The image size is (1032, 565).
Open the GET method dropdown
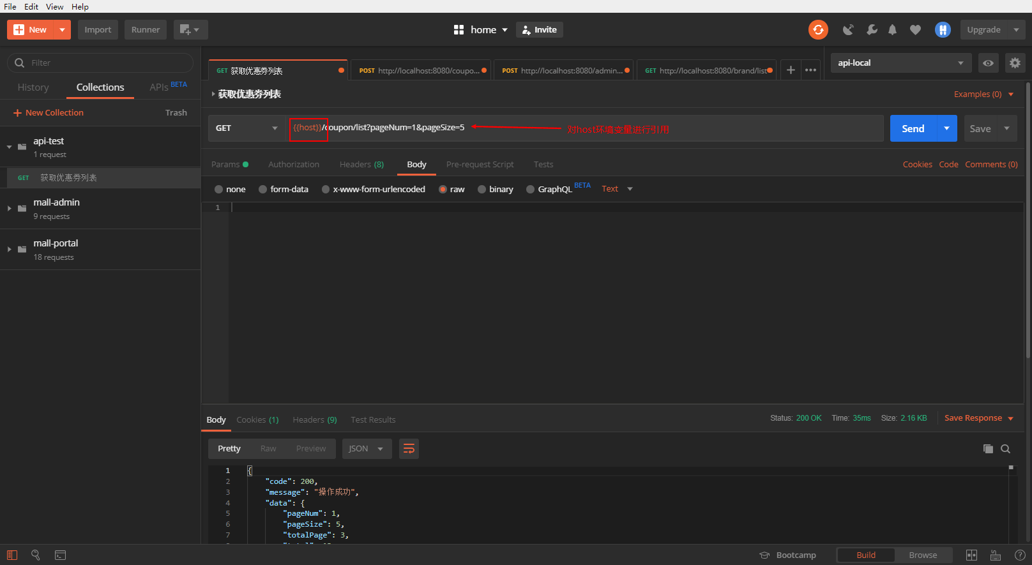click(x=247, y=128)
